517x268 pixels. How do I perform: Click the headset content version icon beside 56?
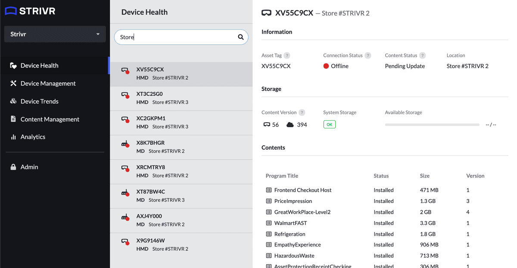click(267, 125)
